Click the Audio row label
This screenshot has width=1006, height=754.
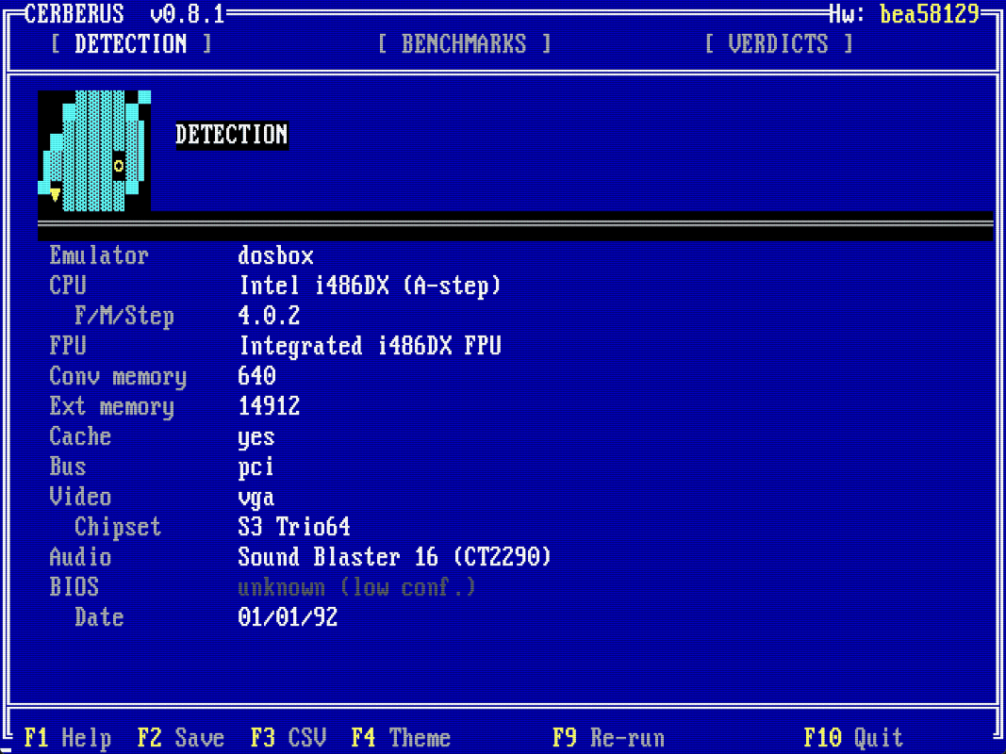tap(80, 556)
